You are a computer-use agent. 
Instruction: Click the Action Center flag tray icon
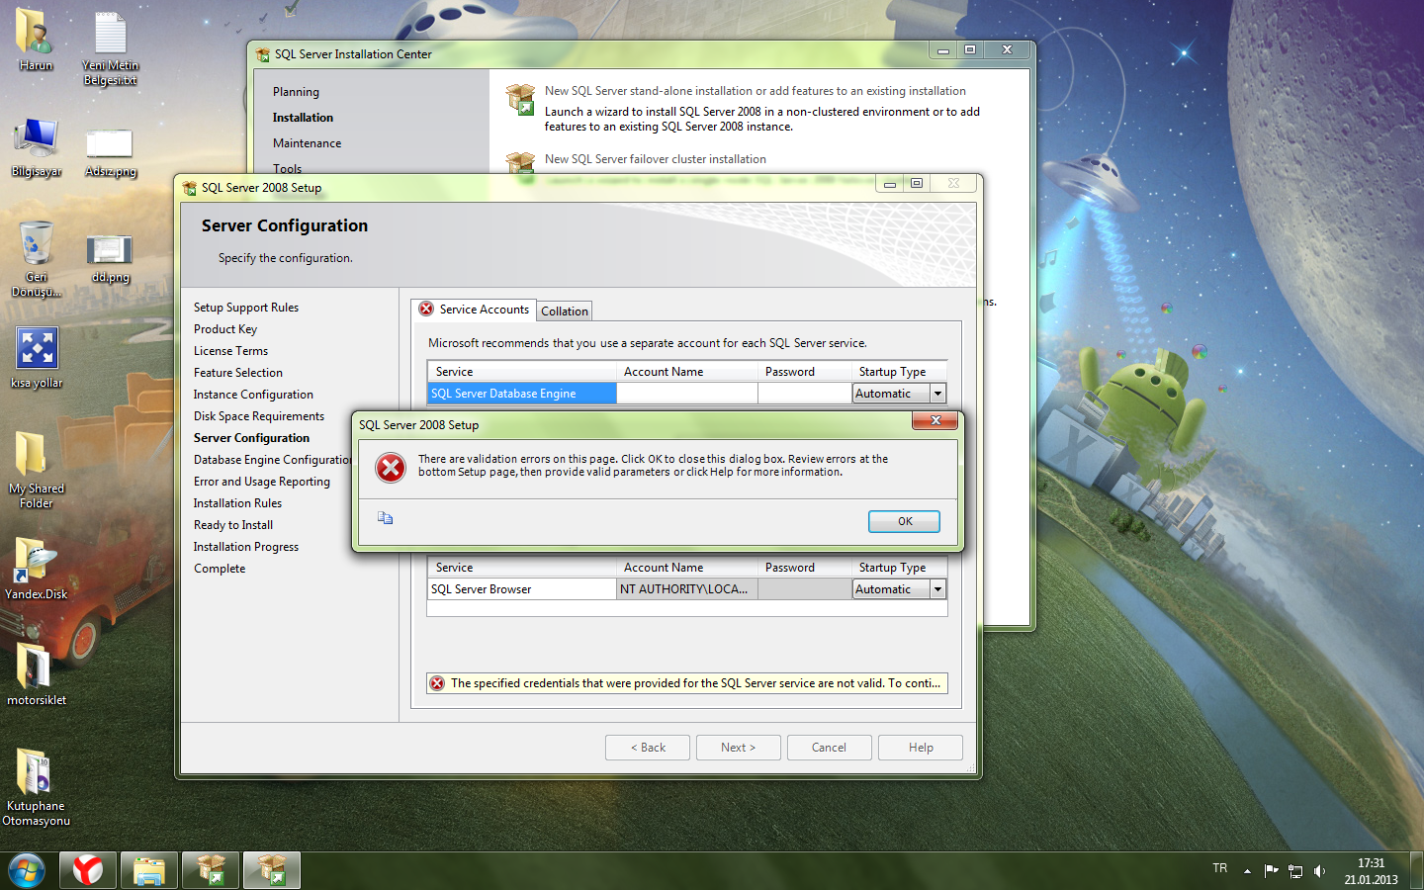1272,871
